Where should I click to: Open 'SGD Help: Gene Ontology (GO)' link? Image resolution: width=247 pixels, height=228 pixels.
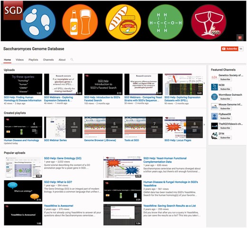(63, 158)
